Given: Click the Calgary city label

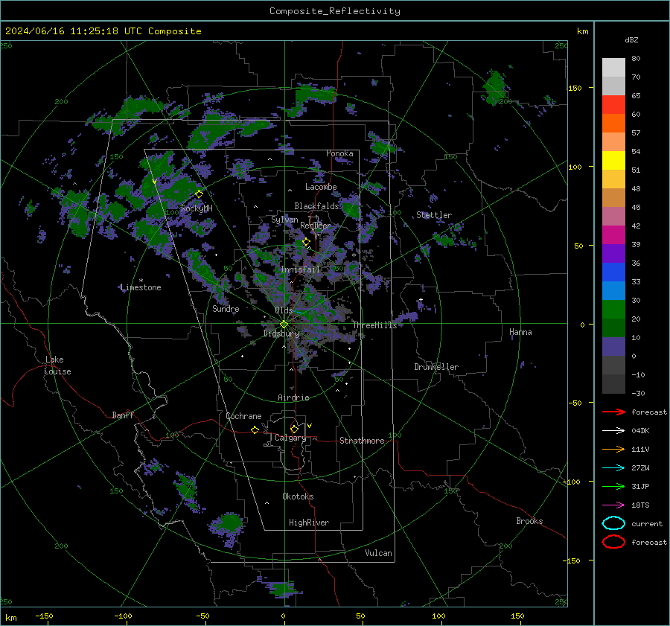Looking at the screenshot, I should (x=290, y=438).
